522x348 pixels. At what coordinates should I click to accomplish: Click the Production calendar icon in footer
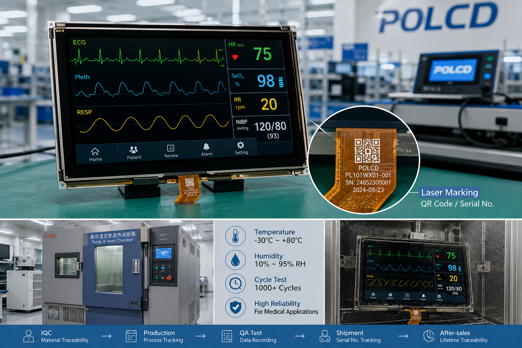point(131,336)
